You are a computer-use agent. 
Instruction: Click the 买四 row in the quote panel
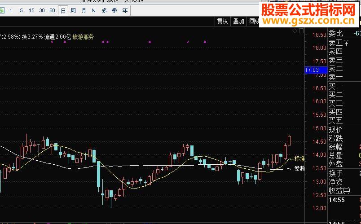click(336, 112)
